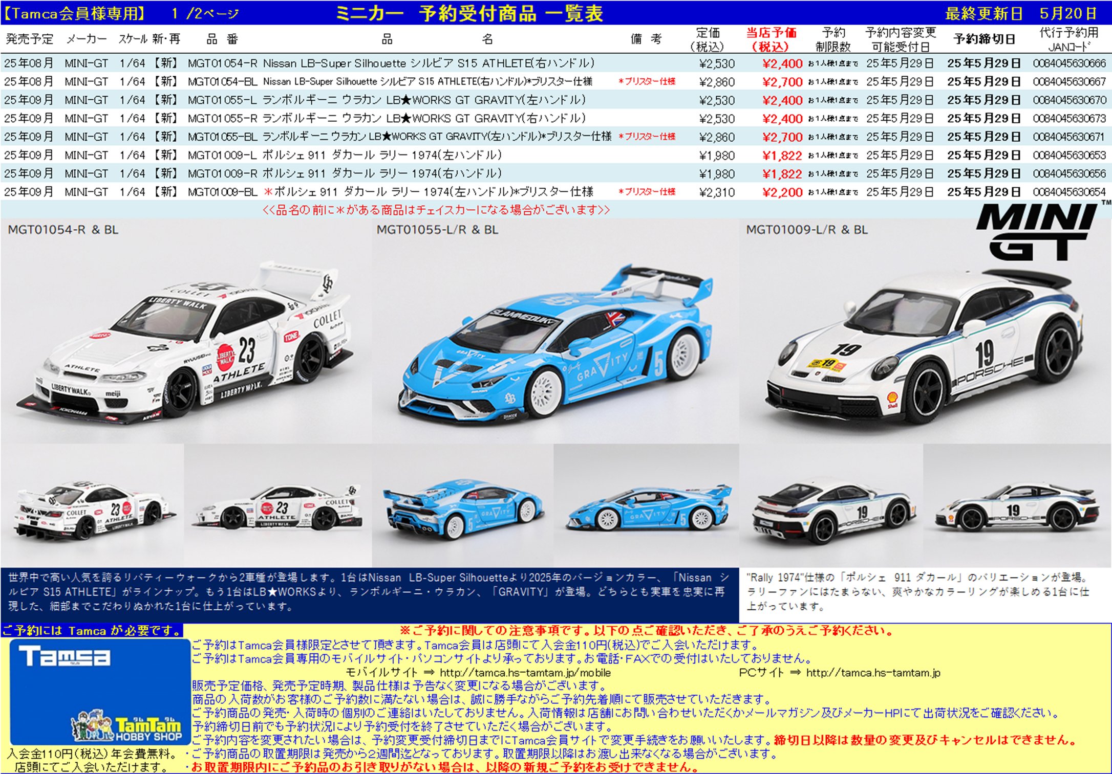Click JAN code 0084045630673

click(1070, 119)
